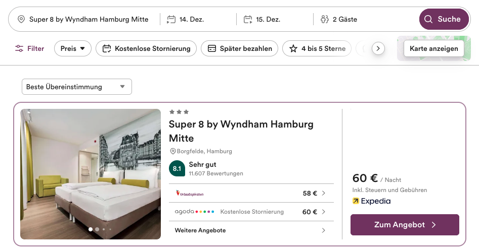Click the check-out calendar icon
479x252 pixels.
[x=248, y=19]
